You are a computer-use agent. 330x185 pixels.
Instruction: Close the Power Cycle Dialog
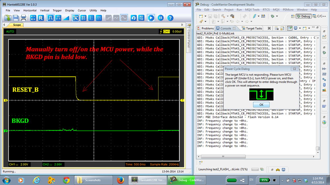[x=294, y=69]
